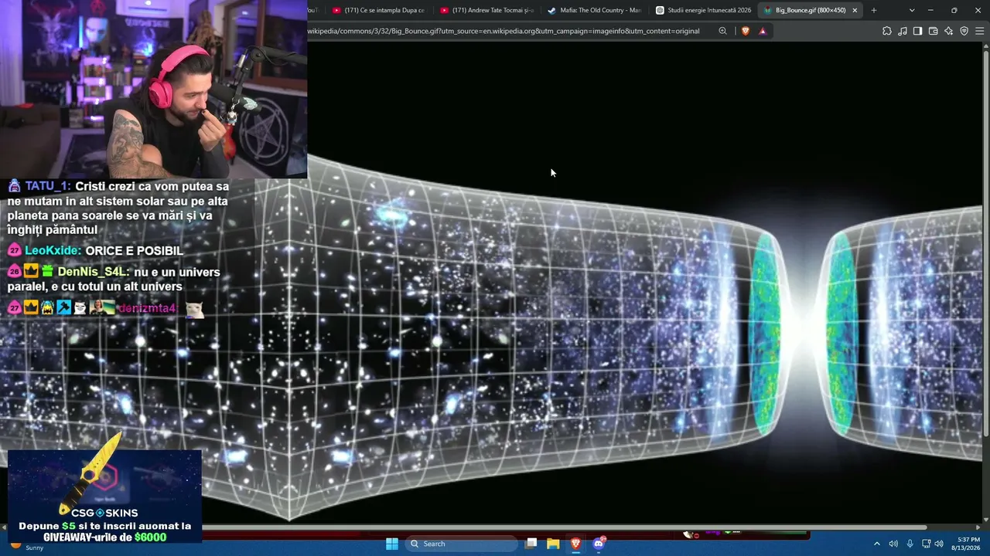This screenshot has width=990, height=556.
Task: Open the Brave Rewards triangle icon
Action: pos(763,31)
